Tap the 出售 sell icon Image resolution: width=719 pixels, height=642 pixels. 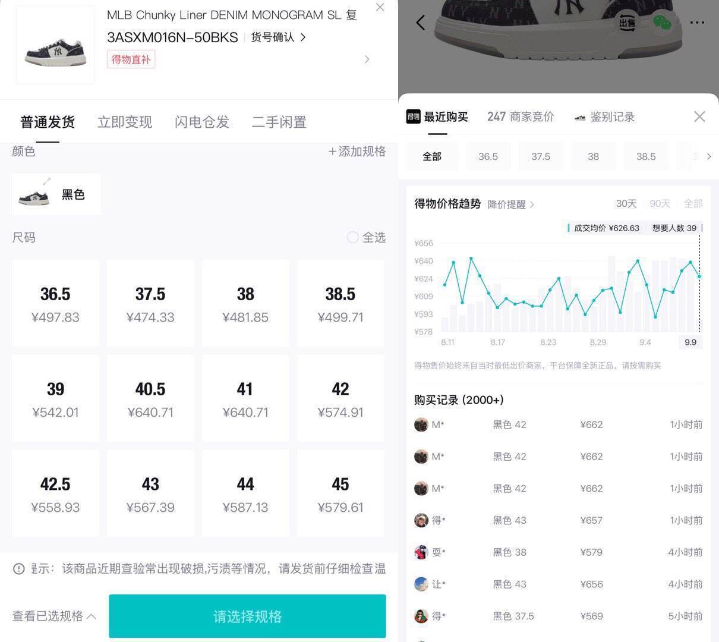point(627,23)
